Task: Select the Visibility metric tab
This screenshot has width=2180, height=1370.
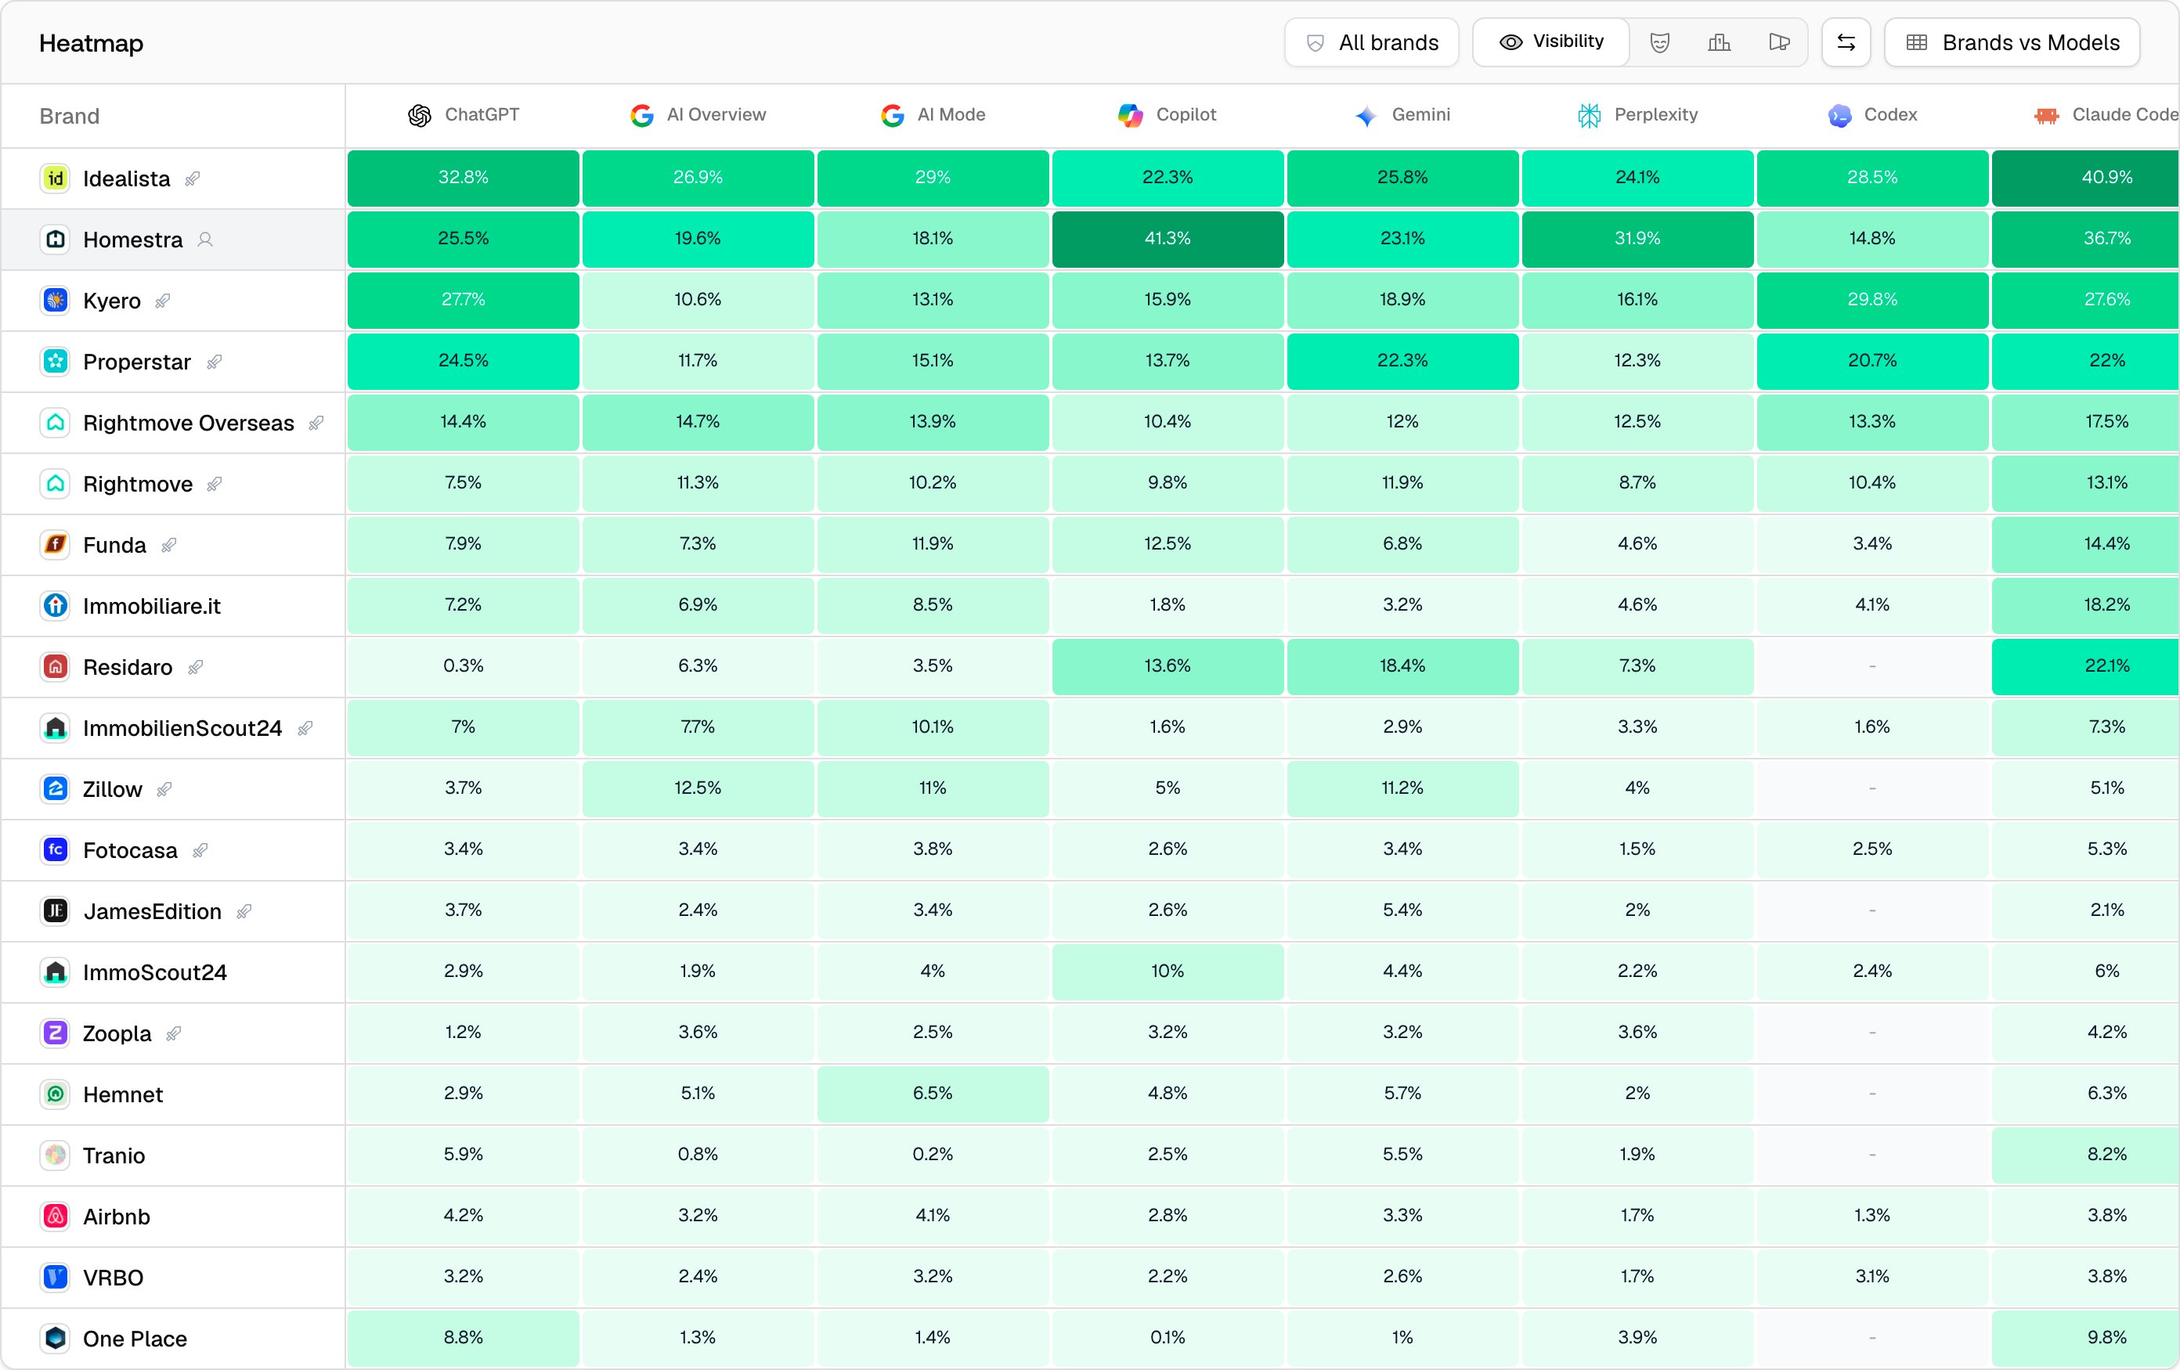Action: [x=1550, y=41]
